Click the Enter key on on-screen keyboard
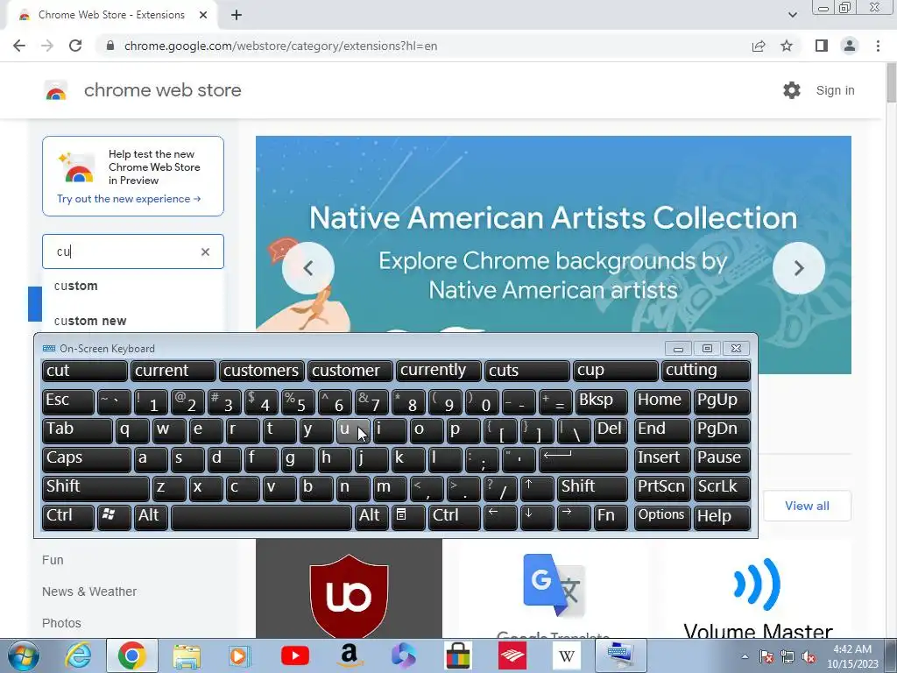The width and height of the screenshot is (897, 673). coord(583,459)
